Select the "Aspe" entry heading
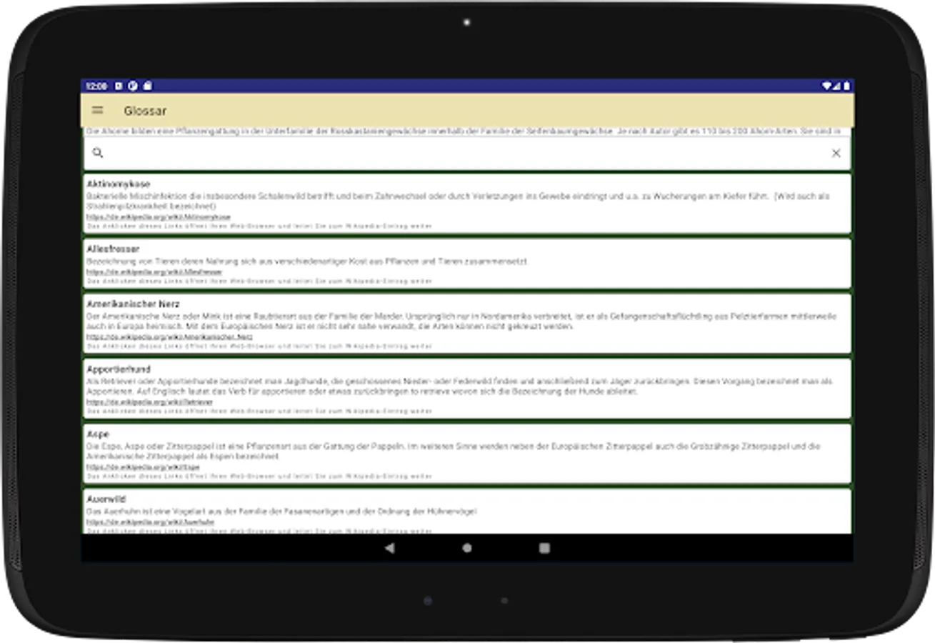This screenshot has width=935, height=643. [98, 434]
